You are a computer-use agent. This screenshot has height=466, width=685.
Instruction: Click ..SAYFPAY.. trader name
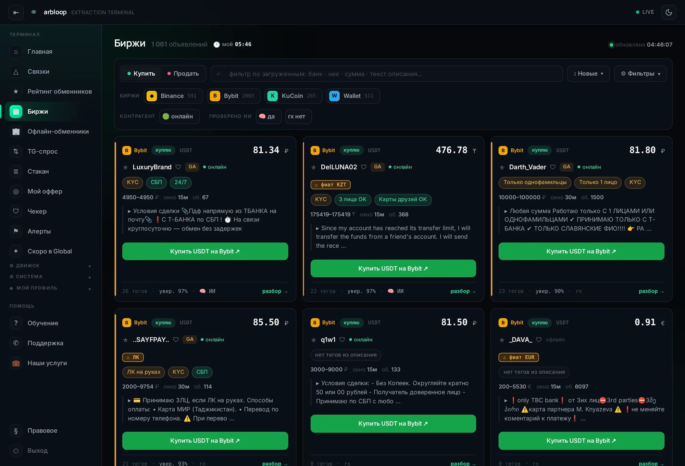point(151,340)
